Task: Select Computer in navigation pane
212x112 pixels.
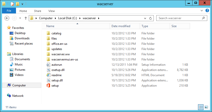Action: click(22, 85)
